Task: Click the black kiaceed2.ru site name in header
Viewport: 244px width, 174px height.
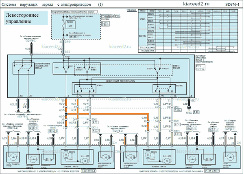Action: [x=196, y=4]
